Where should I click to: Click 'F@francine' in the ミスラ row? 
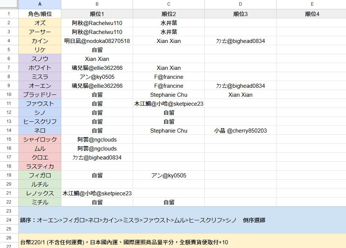click(x=169, y=77)
